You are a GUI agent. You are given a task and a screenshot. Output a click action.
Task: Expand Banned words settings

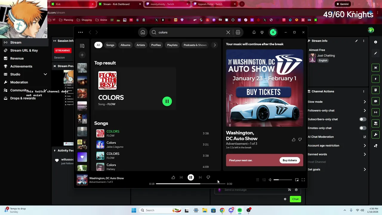tap(365, 154)
